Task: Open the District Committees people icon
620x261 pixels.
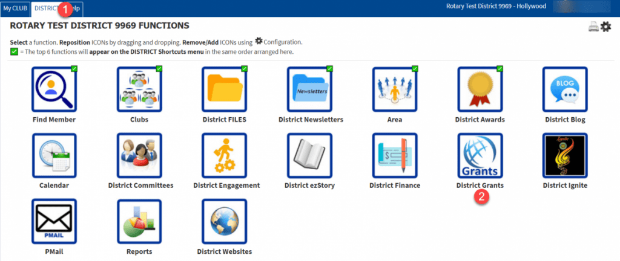Action: [x=139, y=155]
